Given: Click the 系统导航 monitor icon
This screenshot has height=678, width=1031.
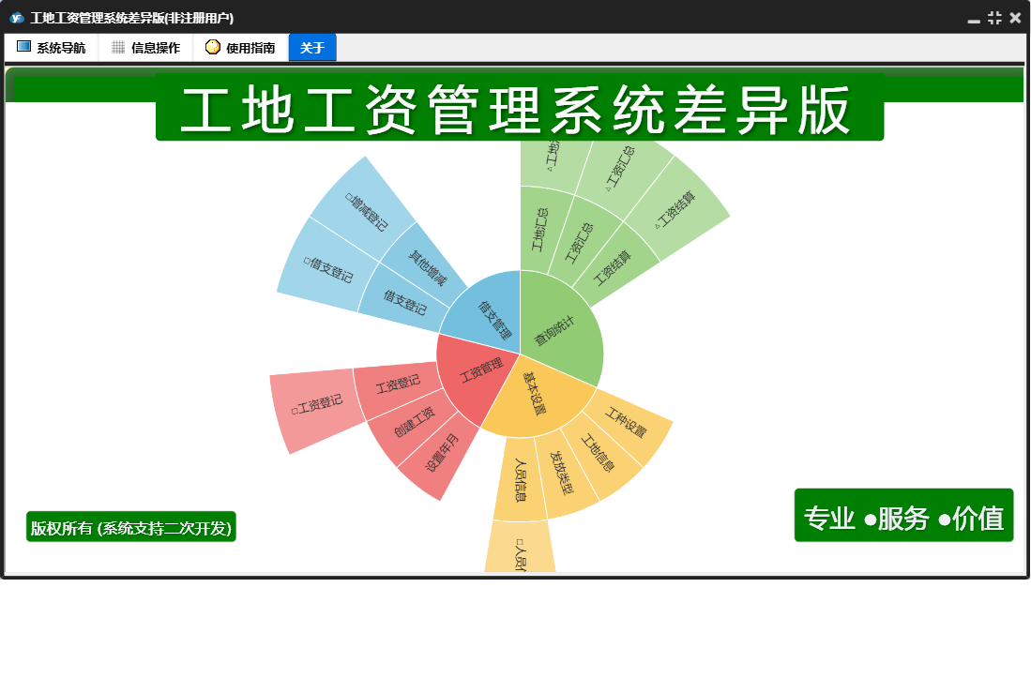Looking at the screenshot, I should pyautogui.click(x=23, y=47).
